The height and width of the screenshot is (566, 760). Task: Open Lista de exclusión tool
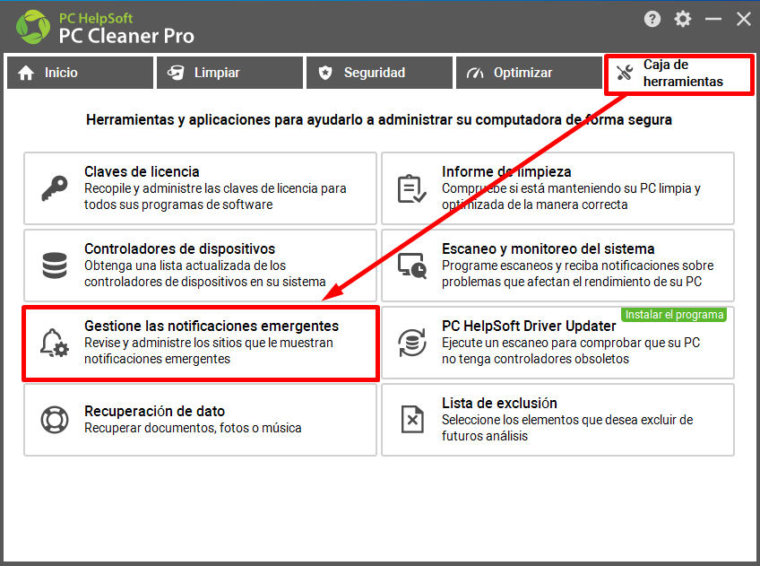pos(557,420)
